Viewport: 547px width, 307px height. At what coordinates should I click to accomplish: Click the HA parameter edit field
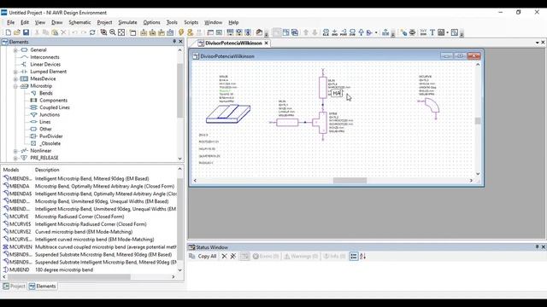point(337,93)
